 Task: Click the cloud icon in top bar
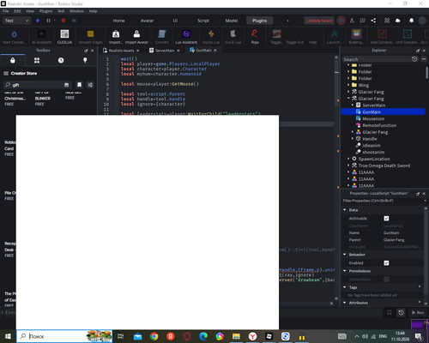pos(397,21)
